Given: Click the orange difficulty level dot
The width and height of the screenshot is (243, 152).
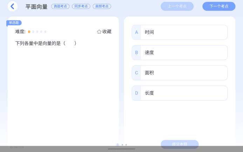Looking at the screenshot, I should [x=29, y=32].
